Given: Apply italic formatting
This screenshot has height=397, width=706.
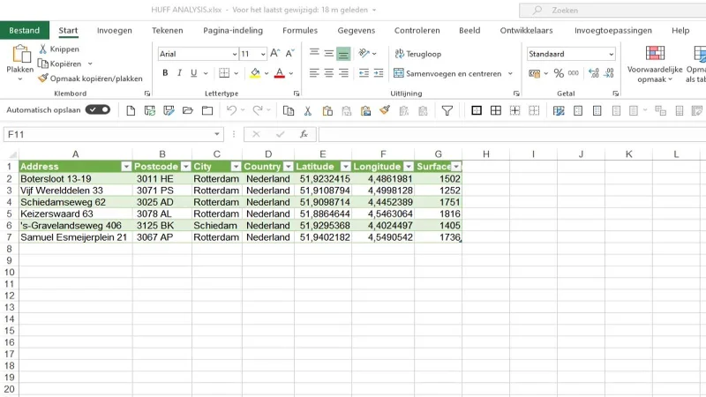Looking at the screenshot, I should tap(179, 73).
